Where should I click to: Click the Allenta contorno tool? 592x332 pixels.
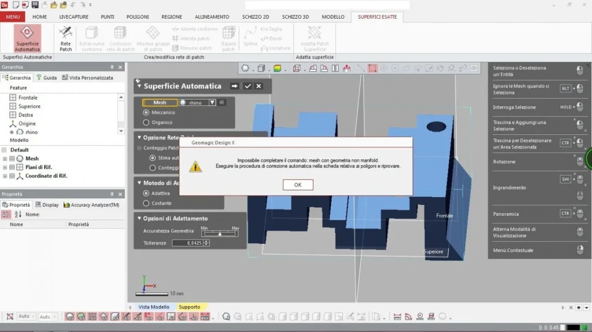click(195, 29)
